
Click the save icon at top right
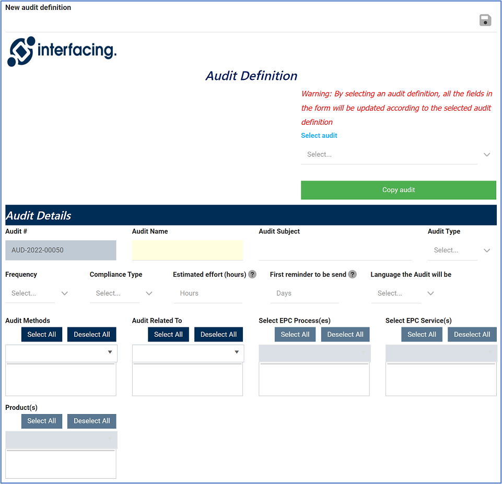coord(485,20)
